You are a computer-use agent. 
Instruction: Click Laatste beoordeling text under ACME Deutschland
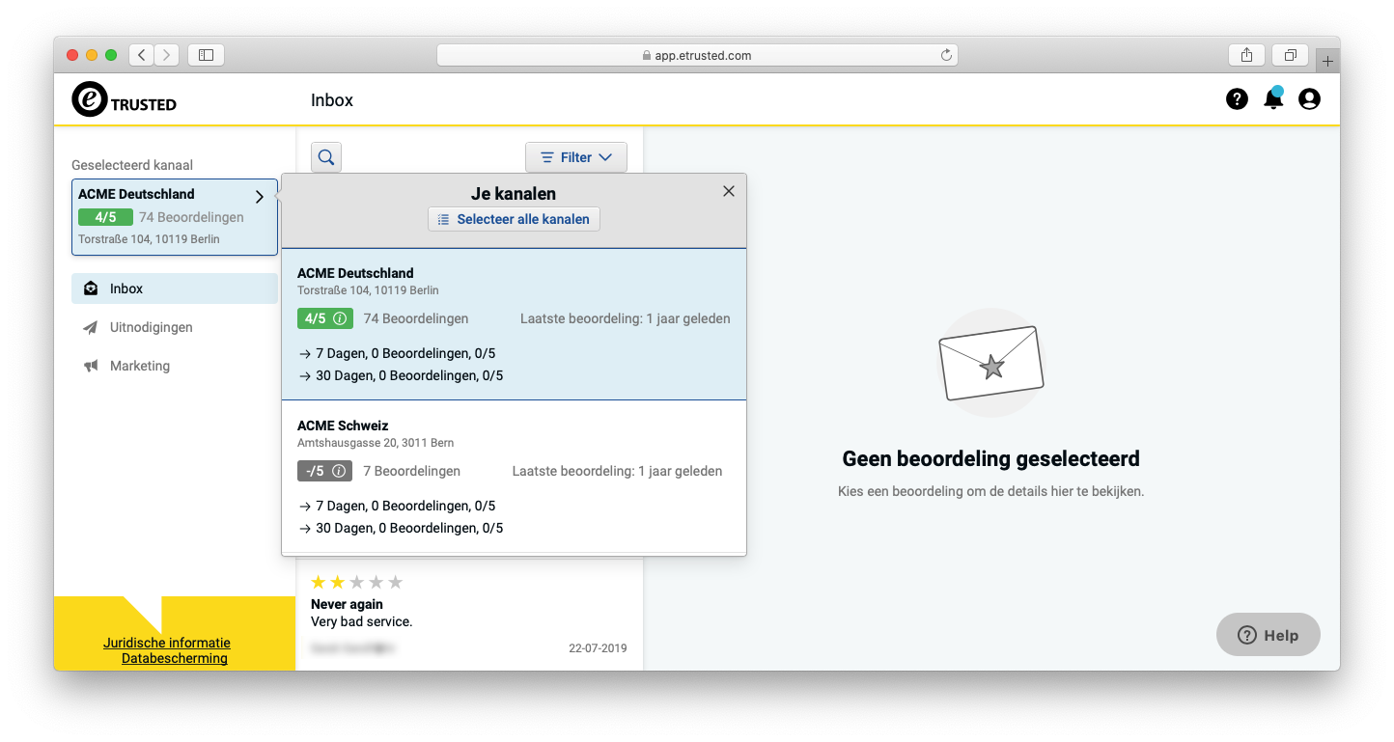pyautogui.click(x=626, y=318)
